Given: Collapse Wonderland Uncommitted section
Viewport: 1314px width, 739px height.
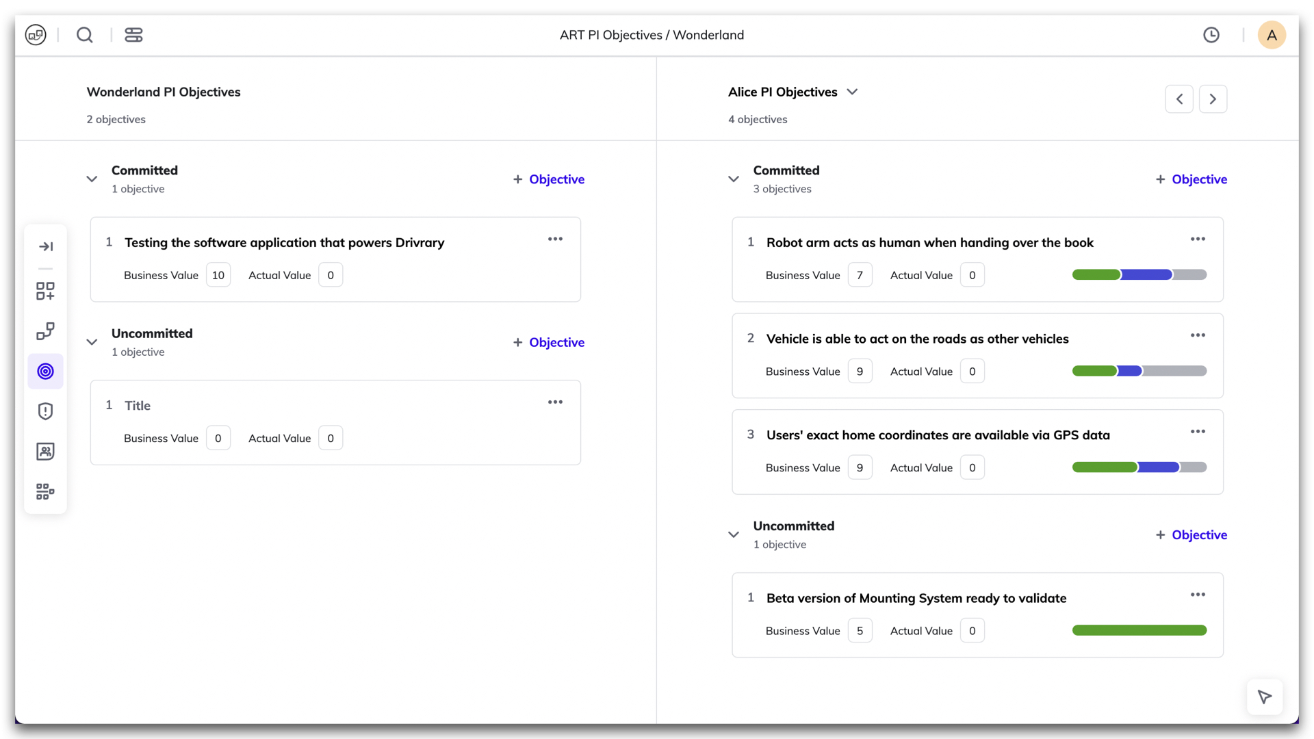Looking at the screenshot, I should [92, 342].
